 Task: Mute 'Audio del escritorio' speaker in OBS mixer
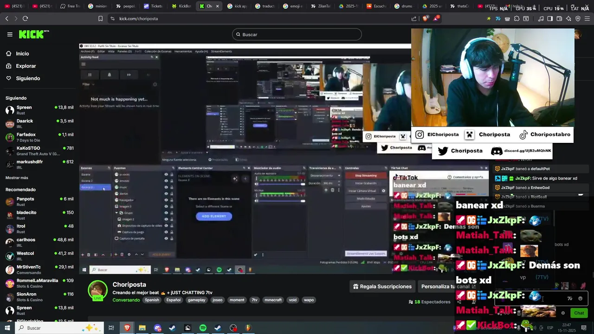(x=256, y=184)
